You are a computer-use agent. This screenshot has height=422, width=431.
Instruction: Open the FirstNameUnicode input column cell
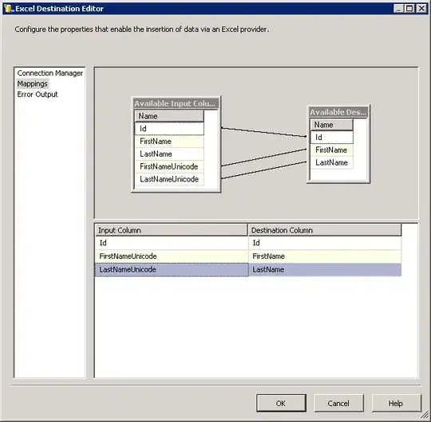coord(172,257)
